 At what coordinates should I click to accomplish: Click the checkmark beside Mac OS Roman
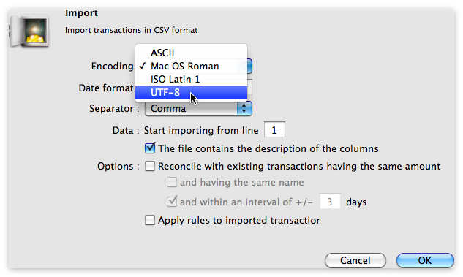point(143,66)
